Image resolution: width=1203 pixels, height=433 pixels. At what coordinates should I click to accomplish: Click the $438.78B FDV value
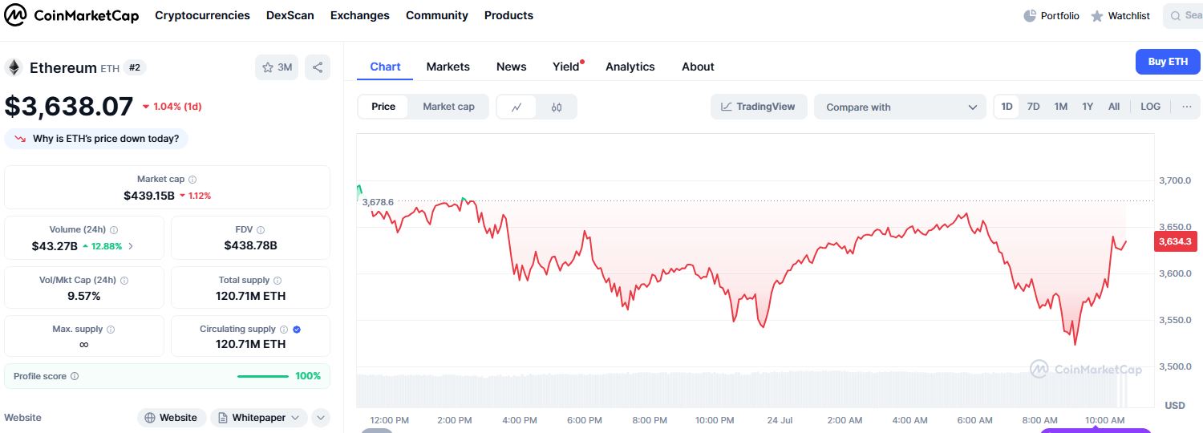coord(251,245)
